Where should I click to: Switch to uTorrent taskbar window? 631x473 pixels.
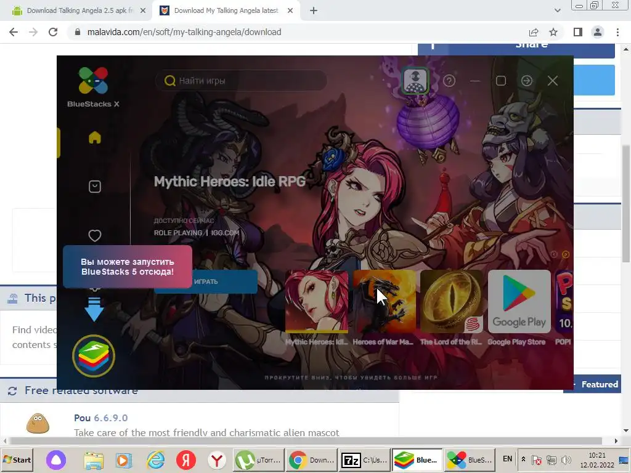258,459
